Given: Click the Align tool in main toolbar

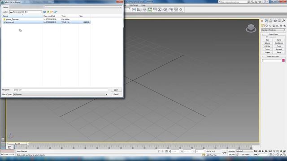Looking at the screenshot, I should point(139,9).
